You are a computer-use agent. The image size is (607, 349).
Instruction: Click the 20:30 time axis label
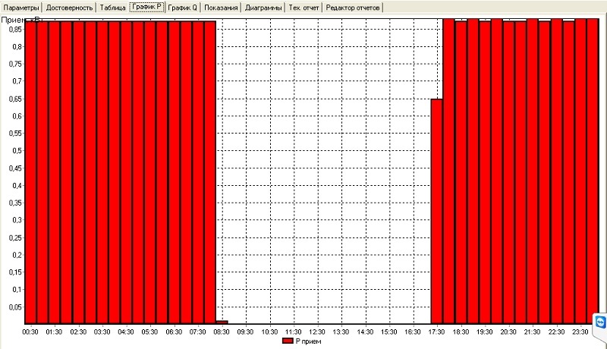tap(508, 332)
